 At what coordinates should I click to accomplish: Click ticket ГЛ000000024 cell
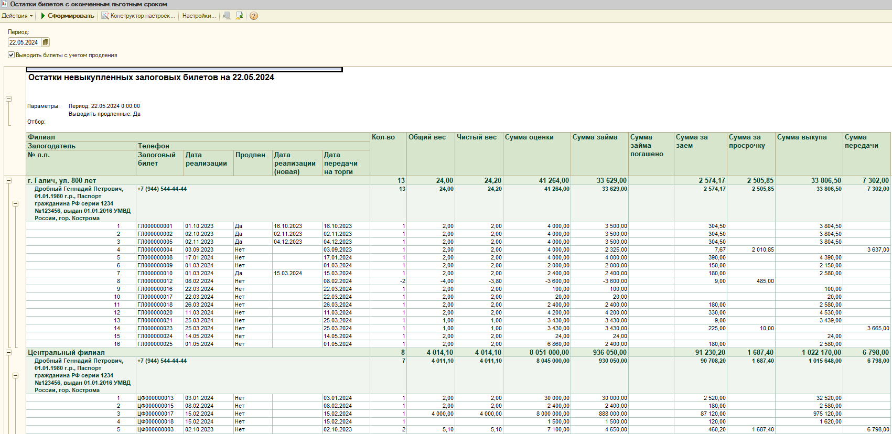tap(160, 336)
